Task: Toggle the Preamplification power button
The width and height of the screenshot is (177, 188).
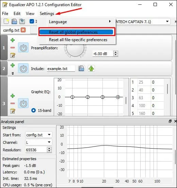Action: (23, 48)
